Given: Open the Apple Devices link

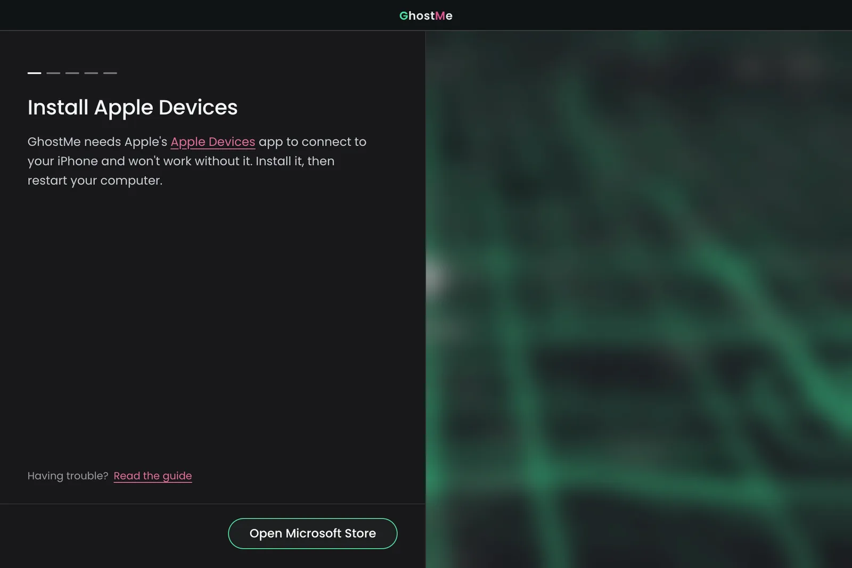Looking at the screenshot, I should coord(212,142).
